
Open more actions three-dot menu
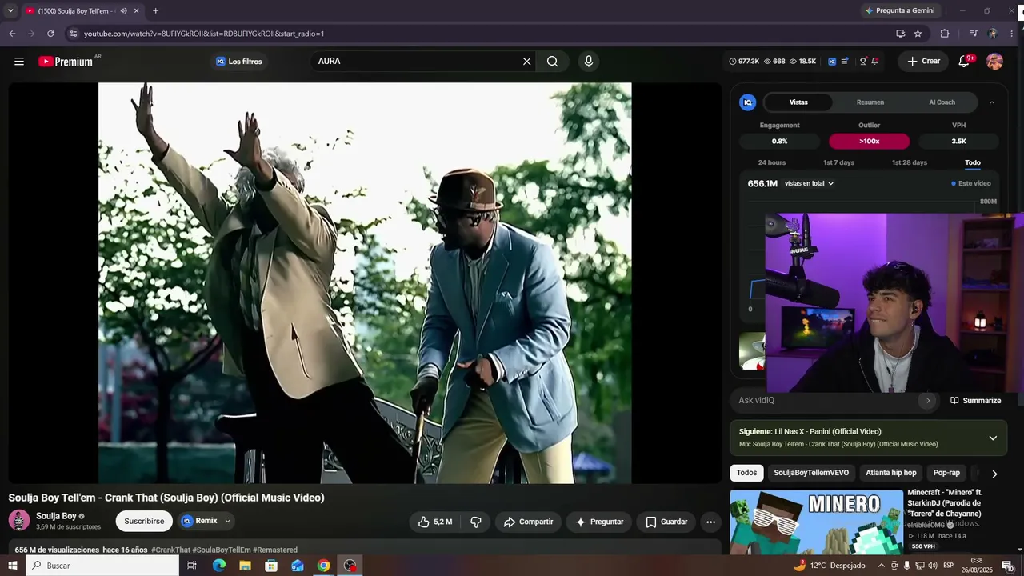click(710, 522)
